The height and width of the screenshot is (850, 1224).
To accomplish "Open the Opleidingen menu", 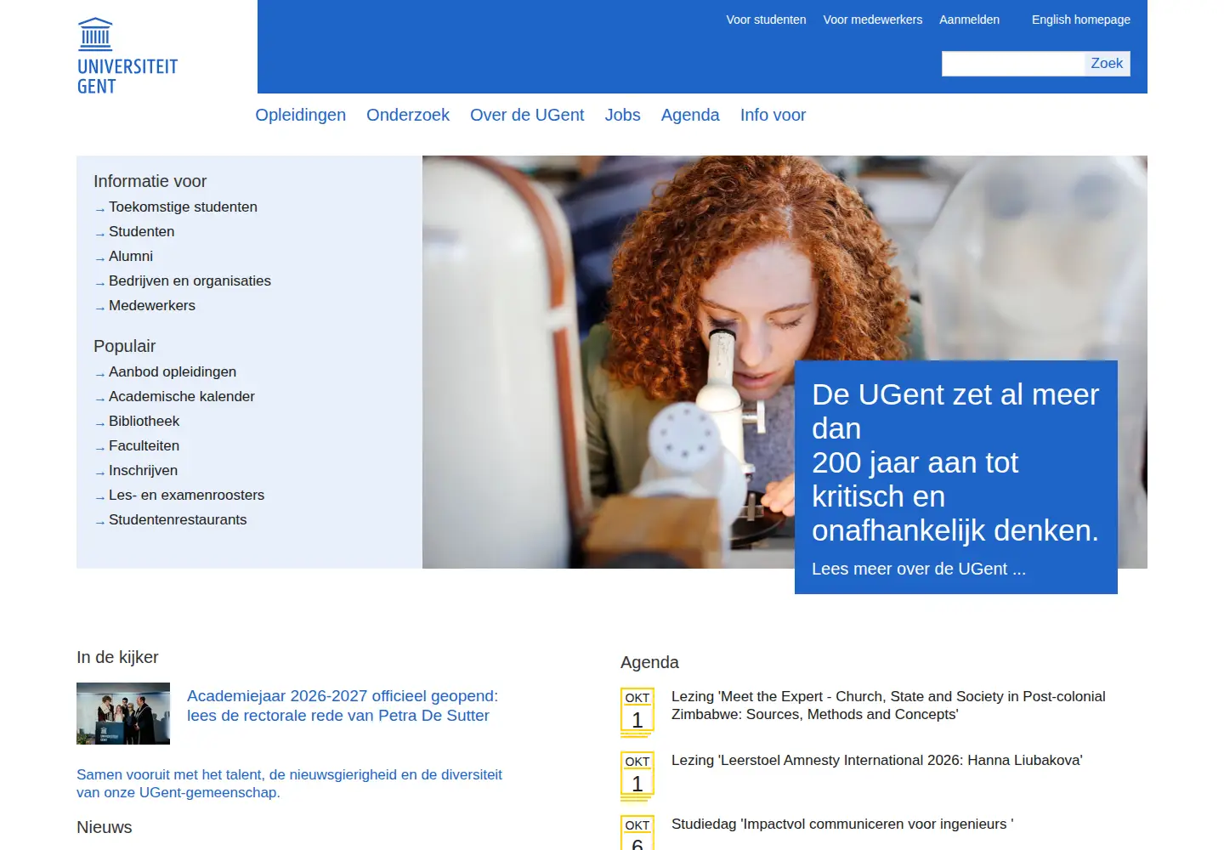I will [301, 115].
